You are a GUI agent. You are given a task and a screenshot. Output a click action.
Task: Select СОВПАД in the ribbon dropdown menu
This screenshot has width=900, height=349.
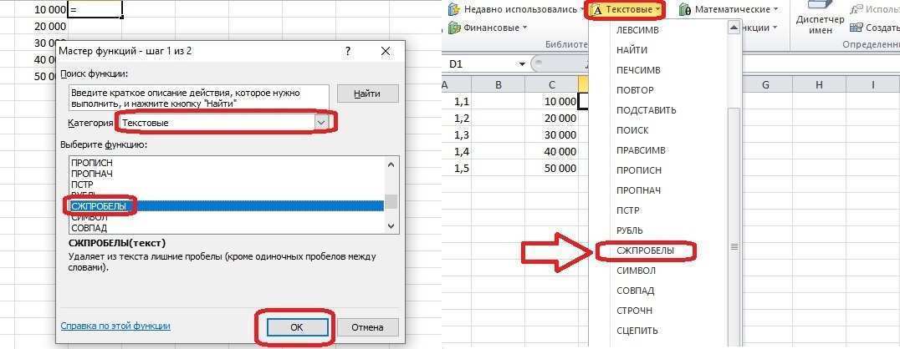635,291
